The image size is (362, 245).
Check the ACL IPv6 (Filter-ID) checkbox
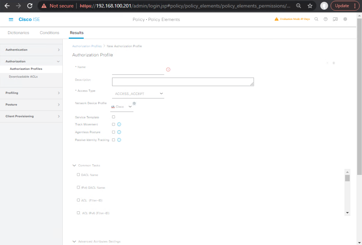pyautogui.click(x=78, y=213)
